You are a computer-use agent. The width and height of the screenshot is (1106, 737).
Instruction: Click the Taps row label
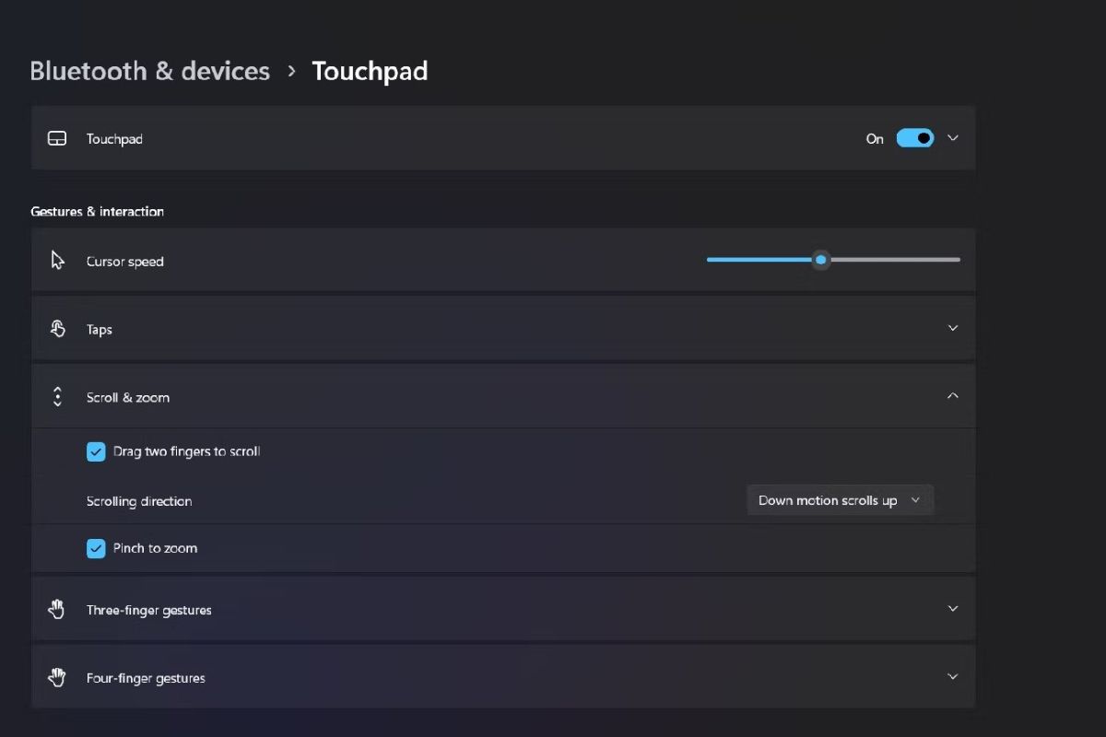coord(100,330)
